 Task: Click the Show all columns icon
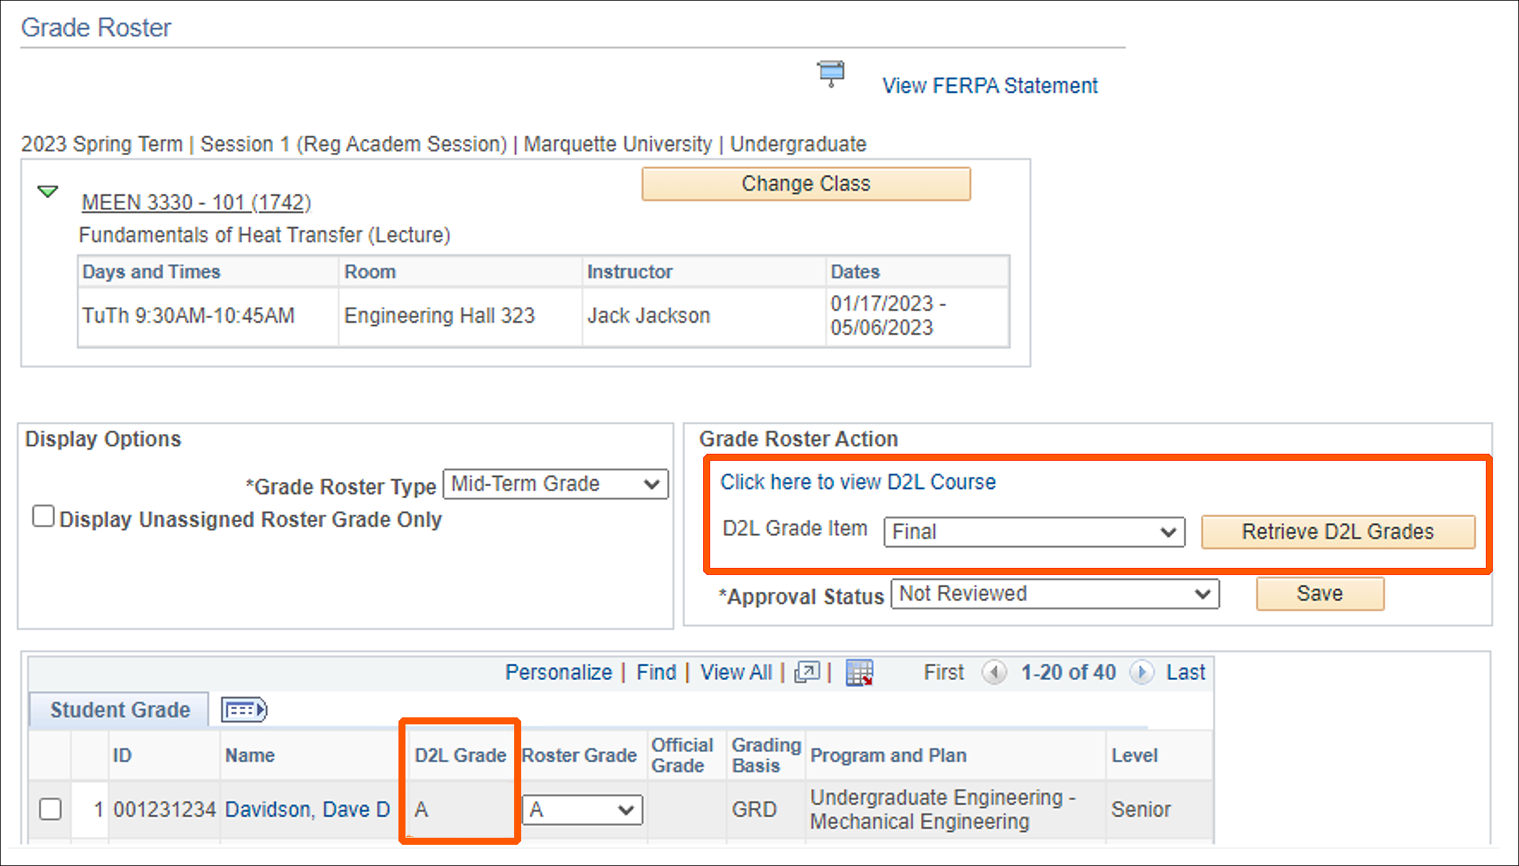point(244,710)
